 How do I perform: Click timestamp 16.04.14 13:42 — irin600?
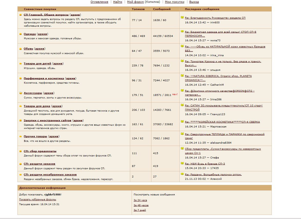pyautogui.click(x=202, y=23)
